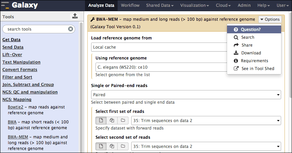Select single dataset icon for first set of reads
292x153 pixels.
101,121
